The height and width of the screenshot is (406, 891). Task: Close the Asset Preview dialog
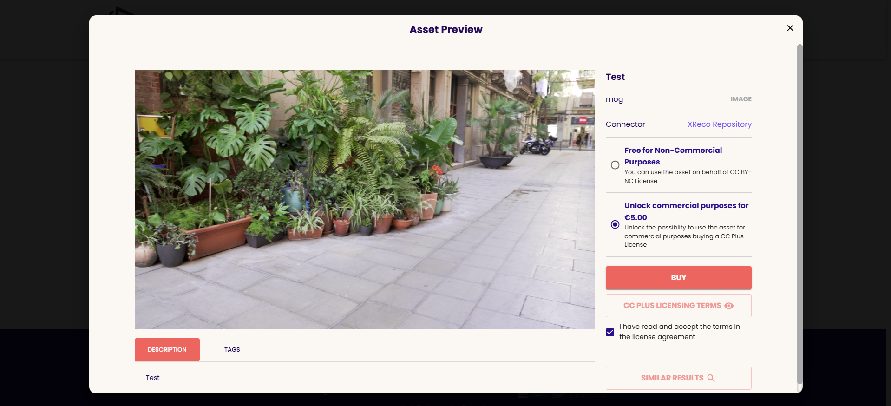coord(790,28)
